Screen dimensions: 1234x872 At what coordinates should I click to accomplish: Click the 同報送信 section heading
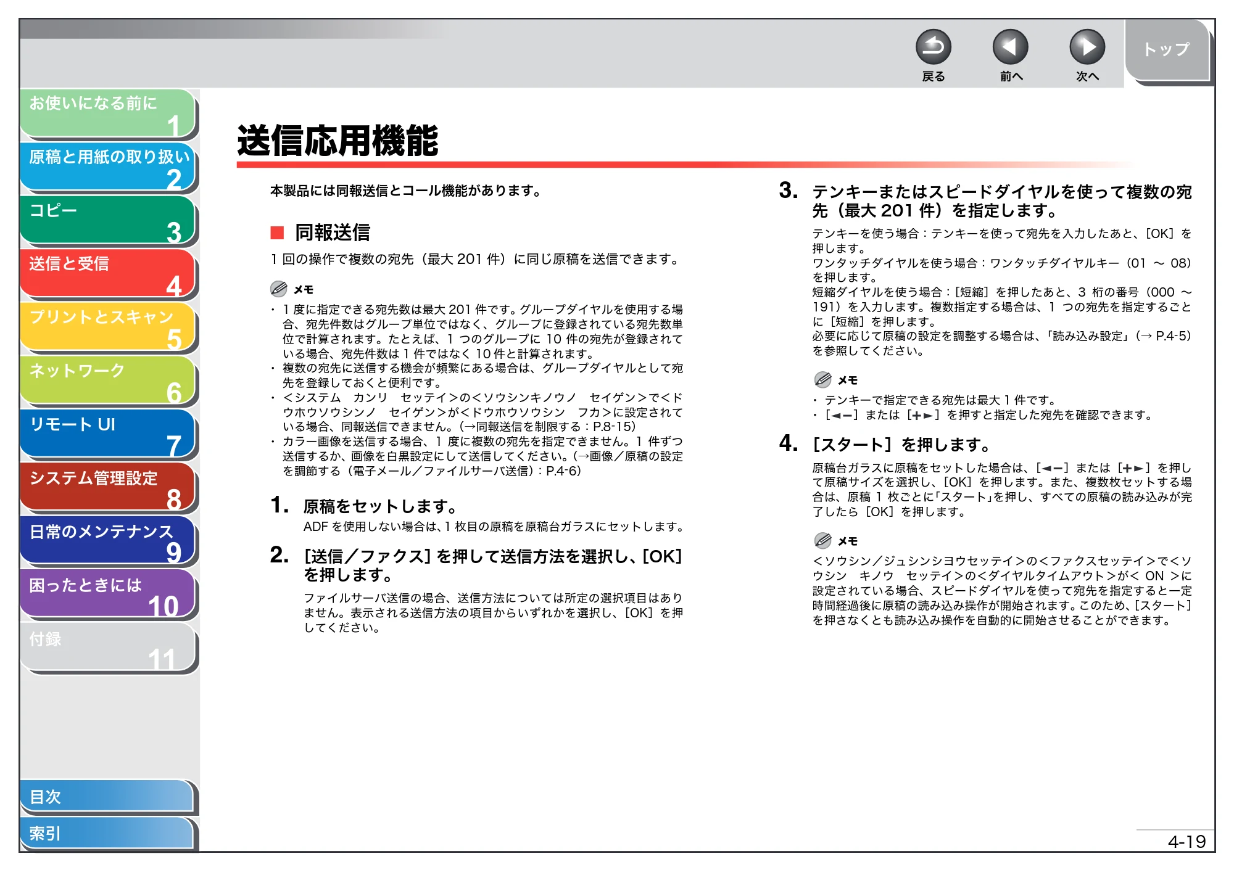point(333,232)
